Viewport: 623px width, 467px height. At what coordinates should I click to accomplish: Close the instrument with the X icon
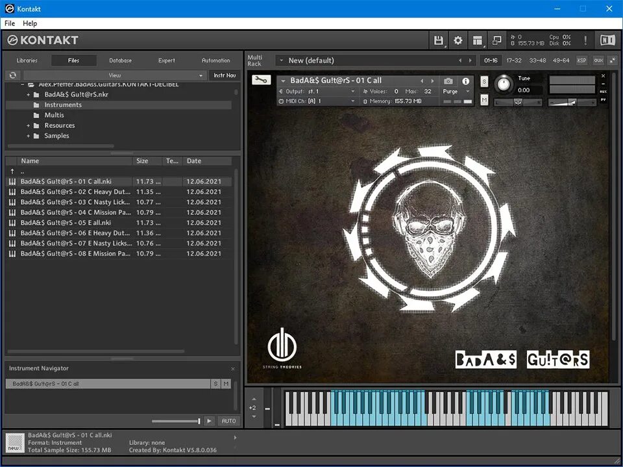pyautogui.click(x=603, y=75)
